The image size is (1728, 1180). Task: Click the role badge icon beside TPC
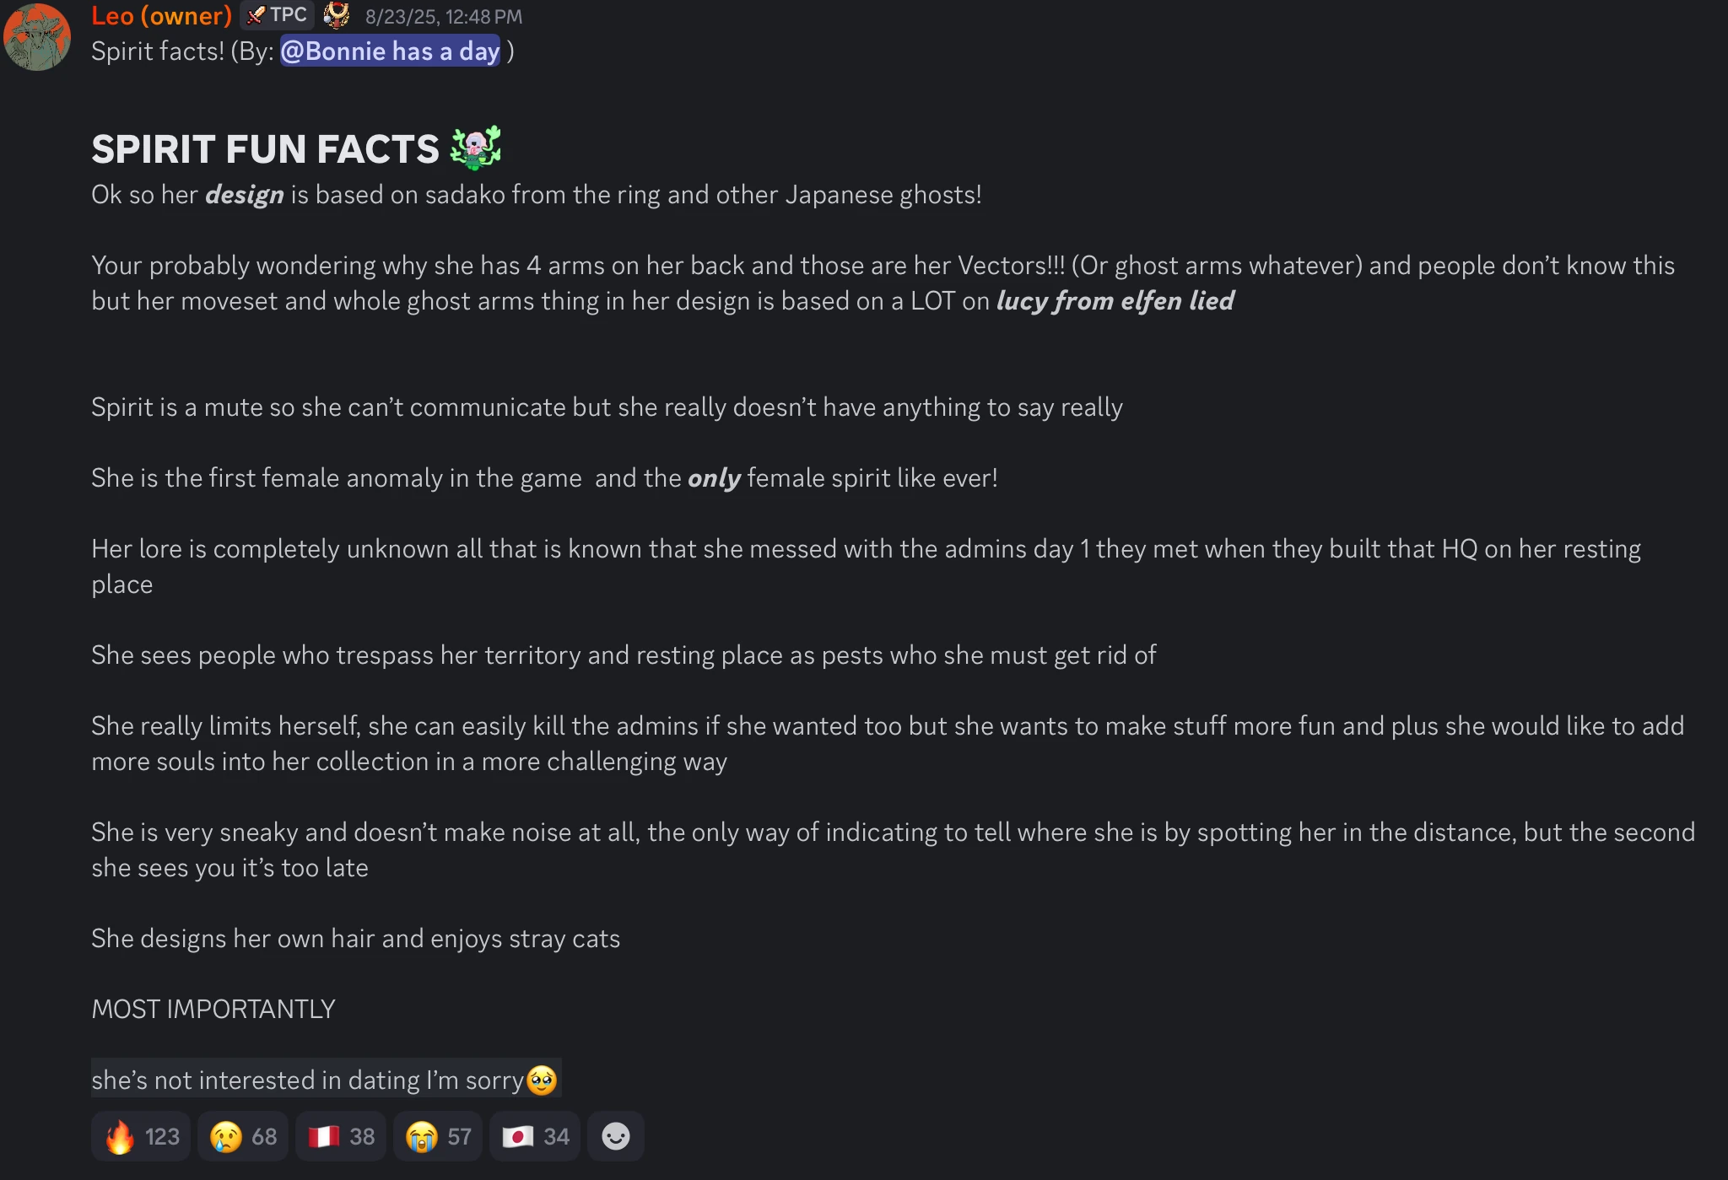pyautogui.click(x=337, y=15)
